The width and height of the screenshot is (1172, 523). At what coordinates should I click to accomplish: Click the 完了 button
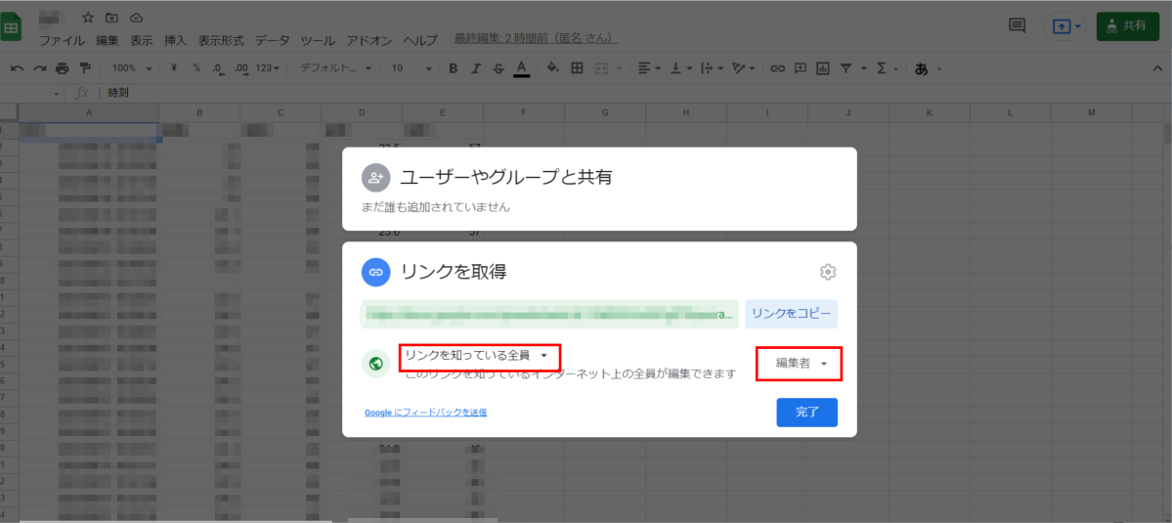pyautogui.click(x=807, y=413)
